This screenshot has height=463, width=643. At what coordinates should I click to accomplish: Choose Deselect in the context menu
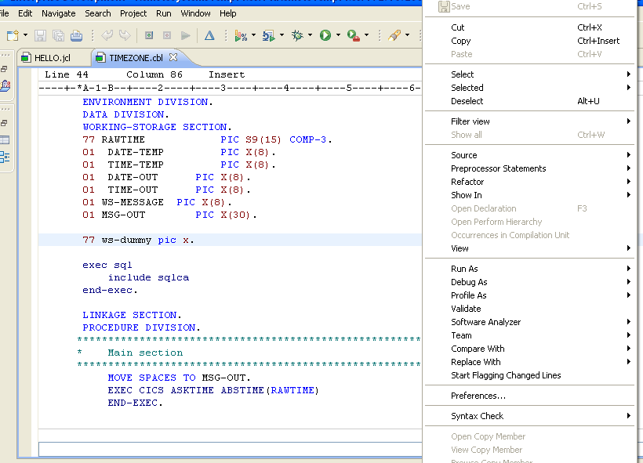pyautogui.click(x=530, y=101)
